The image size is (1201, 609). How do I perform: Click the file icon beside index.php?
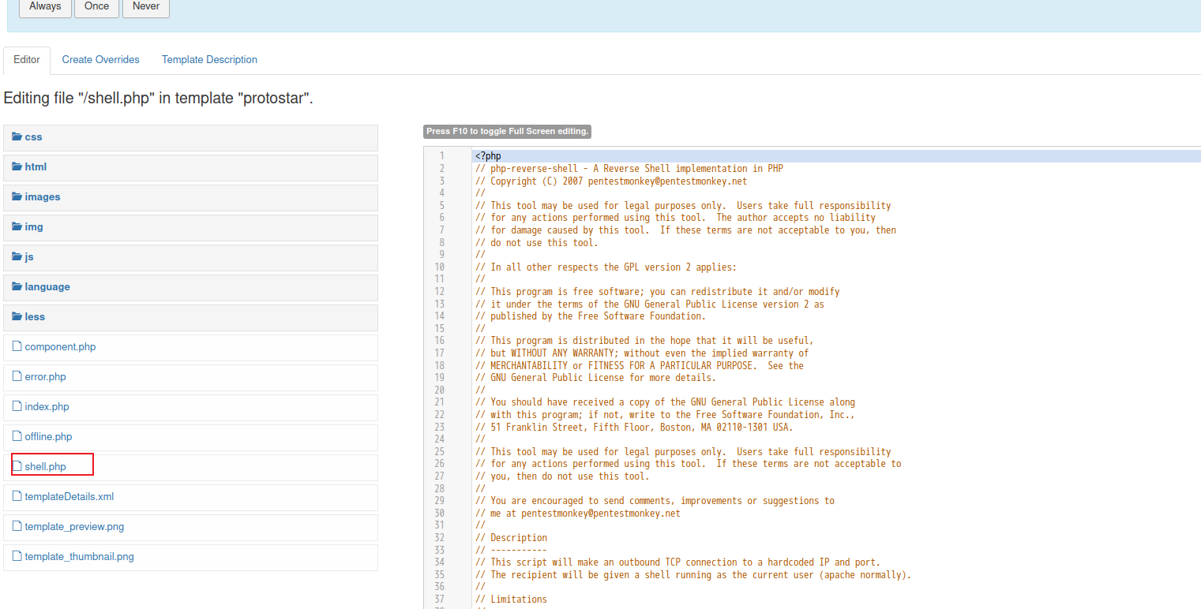pos(17,406)
